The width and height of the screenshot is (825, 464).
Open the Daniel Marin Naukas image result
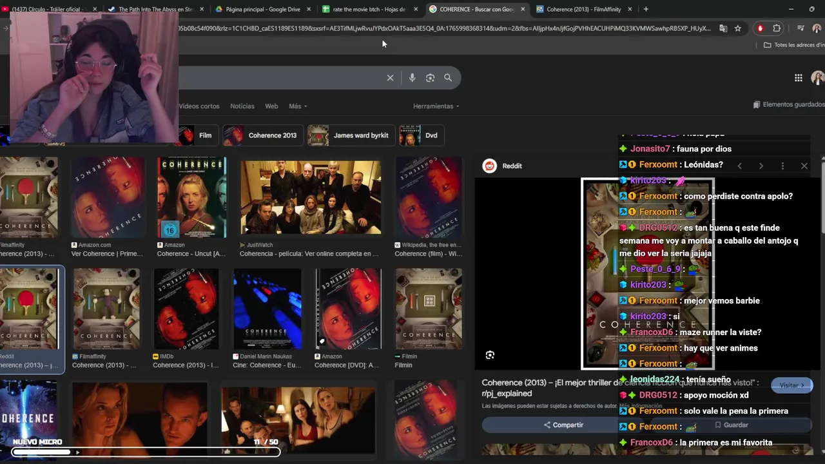tap(267, 309)
